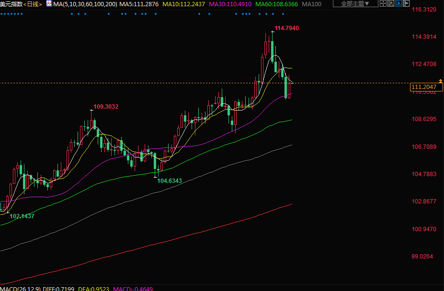
Task: Click the <日线> period selector
Action: pyautogui.click(x=33, y=4)
